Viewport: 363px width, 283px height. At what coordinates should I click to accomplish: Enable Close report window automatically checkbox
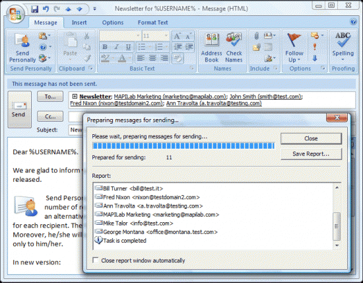95,260
